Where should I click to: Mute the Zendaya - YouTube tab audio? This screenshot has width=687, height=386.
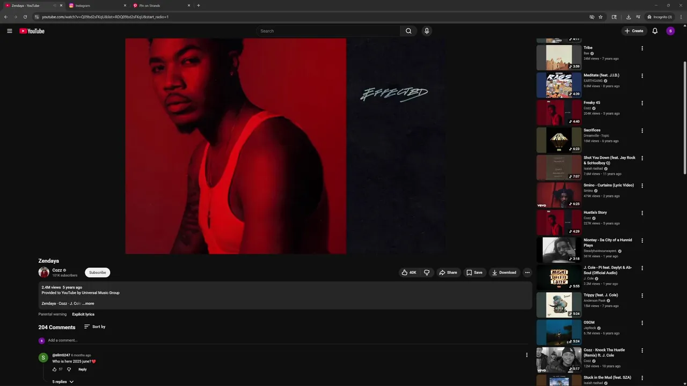point(55,5)
